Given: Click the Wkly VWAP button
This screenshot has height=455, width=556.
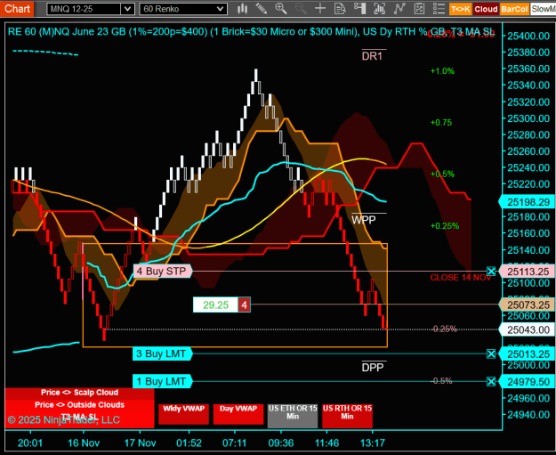Looking at the screenshot, I should [183, 414].
